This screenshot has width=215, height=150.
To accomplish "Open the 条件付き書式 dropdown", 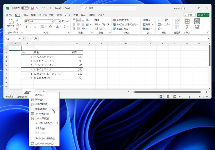I will coord(122,20).
